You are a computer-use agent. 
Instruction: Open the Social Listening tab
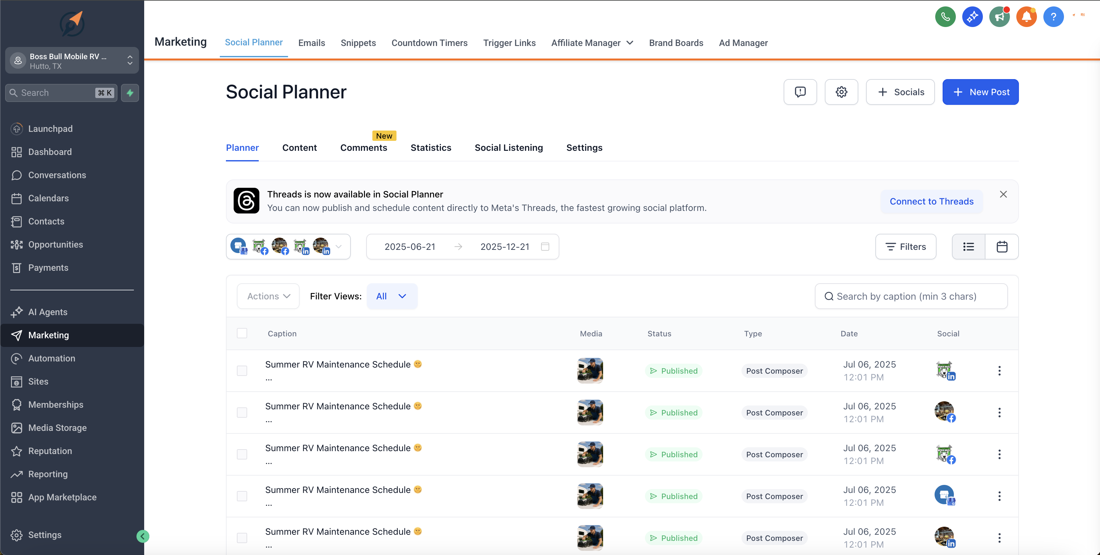508,148
